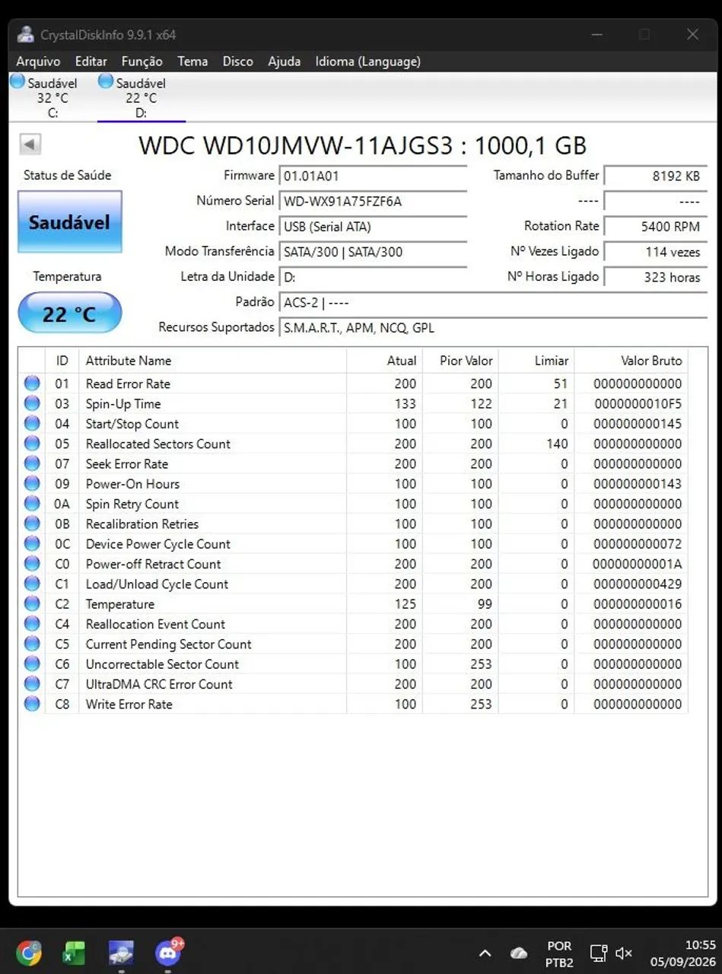Open the Ajuda menu
Viewport: 722px width, 974px height.
[x=284, y=61]
